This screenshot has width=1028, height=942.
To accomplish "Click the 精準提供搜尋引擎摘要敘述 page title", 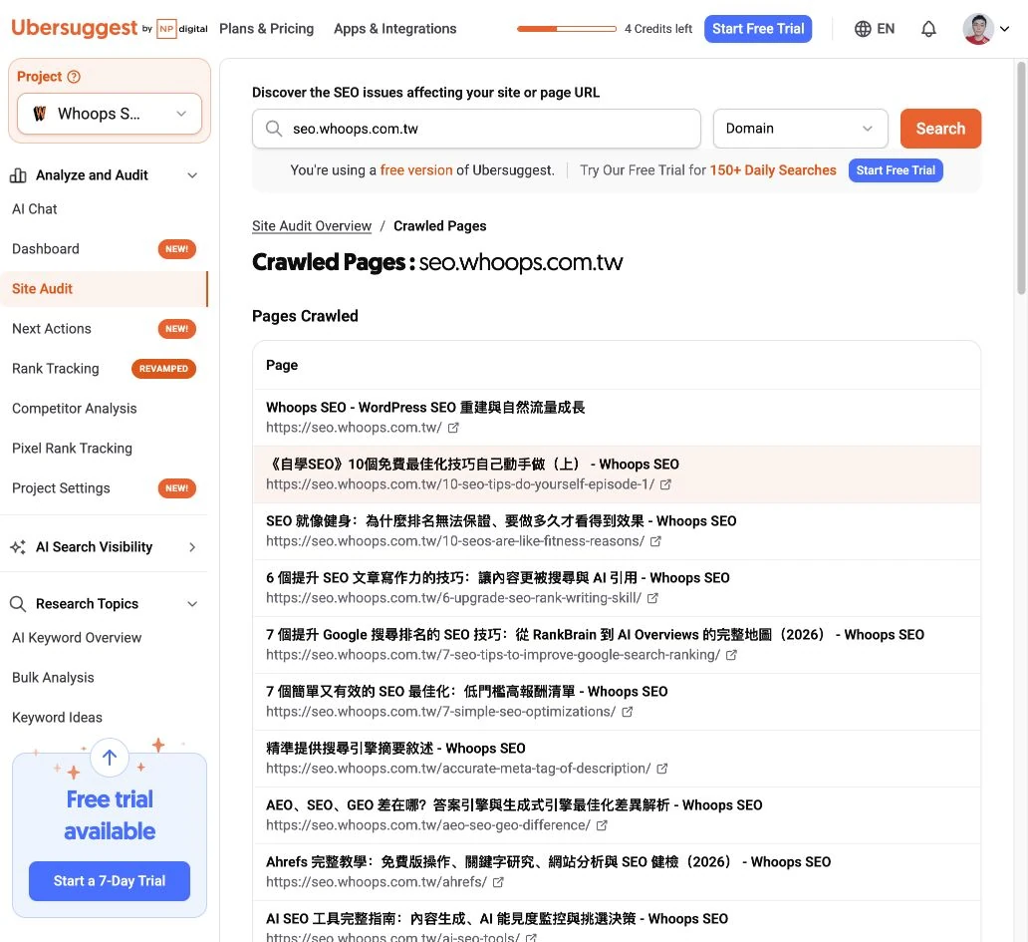I will click(395, 749).
